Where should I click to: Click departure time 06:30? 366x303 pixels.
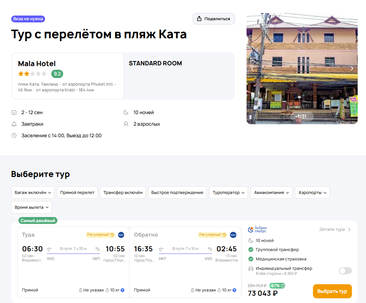pyautogui.click(x=32, y=249)
